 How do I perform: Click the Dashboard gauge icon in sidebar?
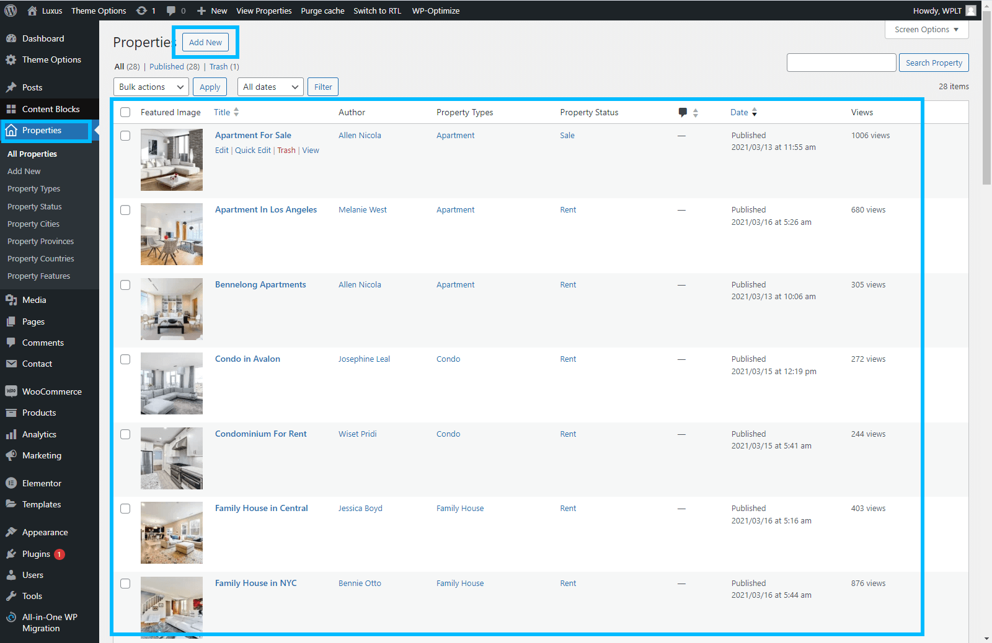click(11, 38)
